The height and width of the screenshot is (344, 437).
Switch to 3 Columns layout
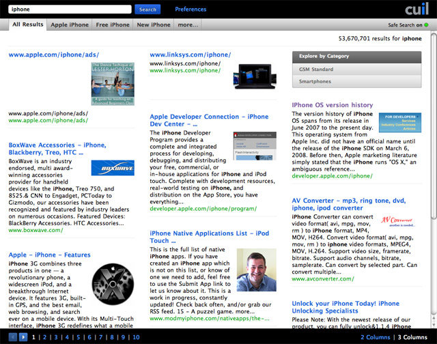[412, 337]
